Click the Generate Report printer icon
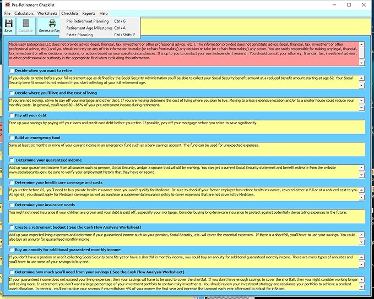This screenshot has height=299, width=374. (52, 24)
